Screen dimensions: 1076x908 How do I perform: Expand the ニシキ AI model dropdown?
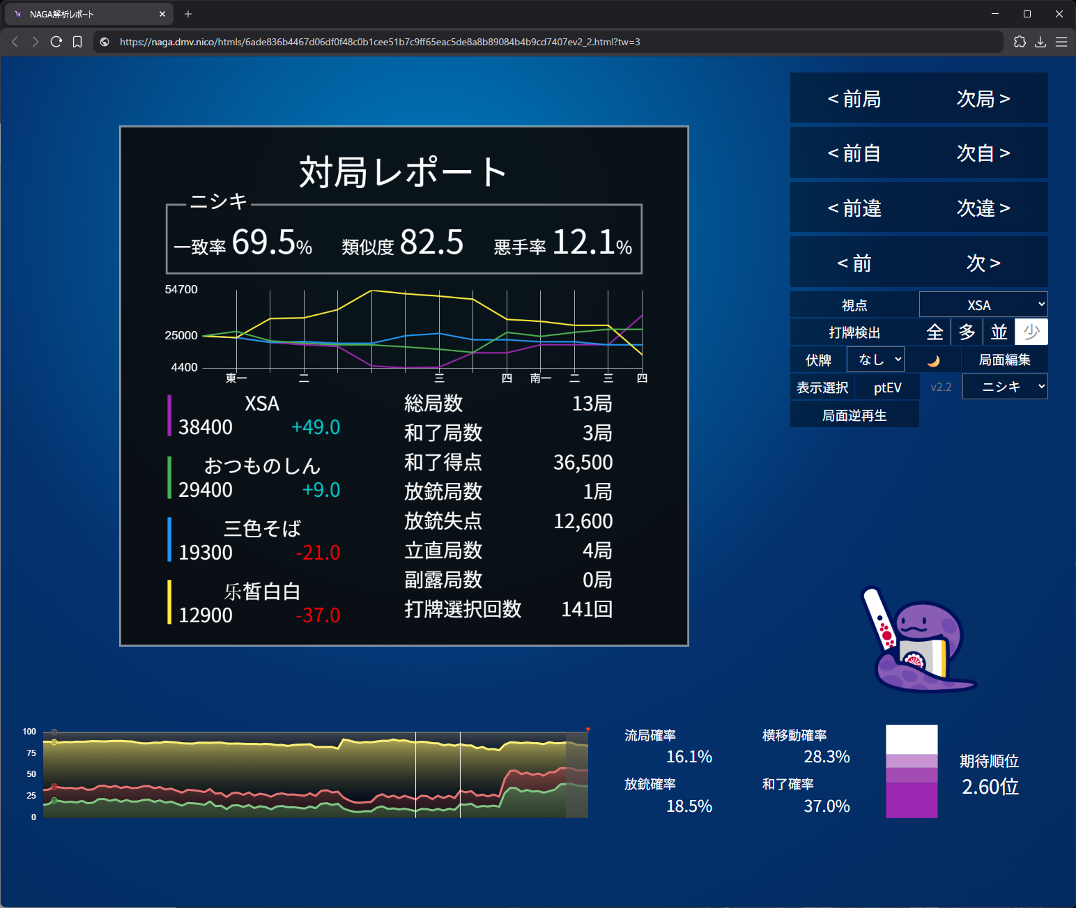pyautogui.click(x=1004, y=387)
